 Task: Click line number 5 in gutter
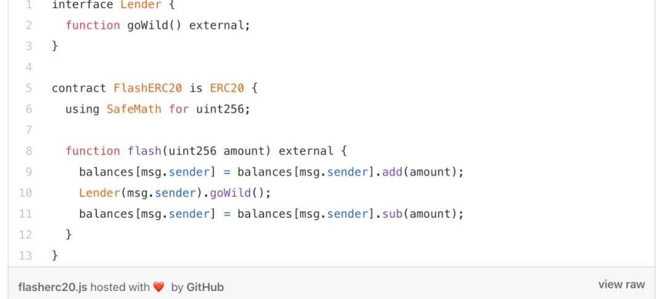[x=29, y=88]
